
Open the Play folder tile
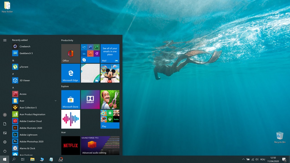[x=110, y=119]
